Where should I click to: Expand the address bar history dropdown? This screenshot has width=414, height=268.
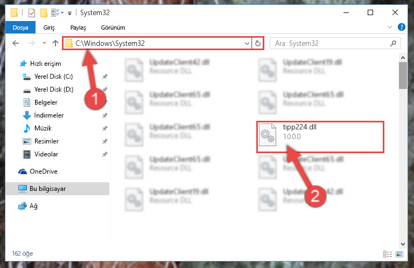click(x=247, y=43)
